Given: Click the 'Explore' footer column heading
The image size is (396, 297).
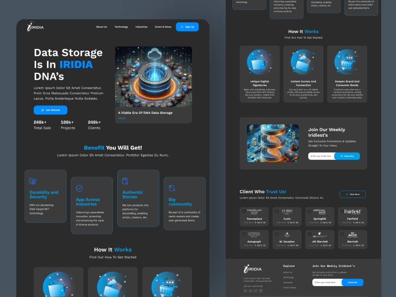Looking at the screenshot, I should 289,266.
